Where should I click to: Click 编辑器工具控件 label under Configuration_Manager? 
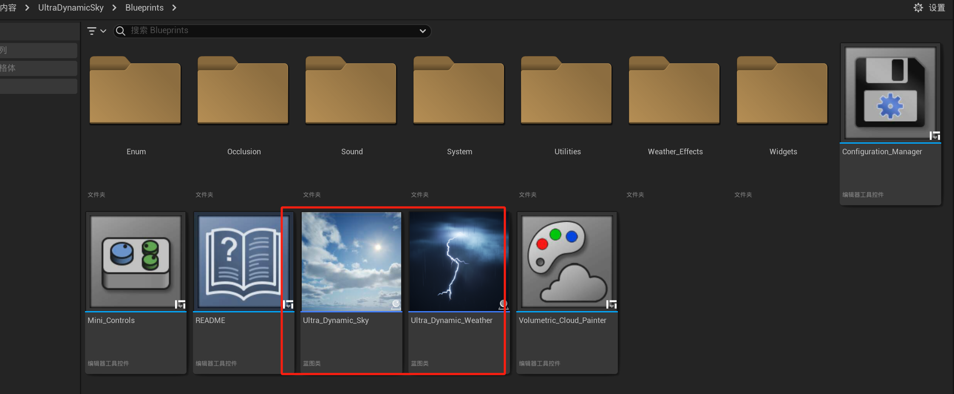click(x=863, y=195)
